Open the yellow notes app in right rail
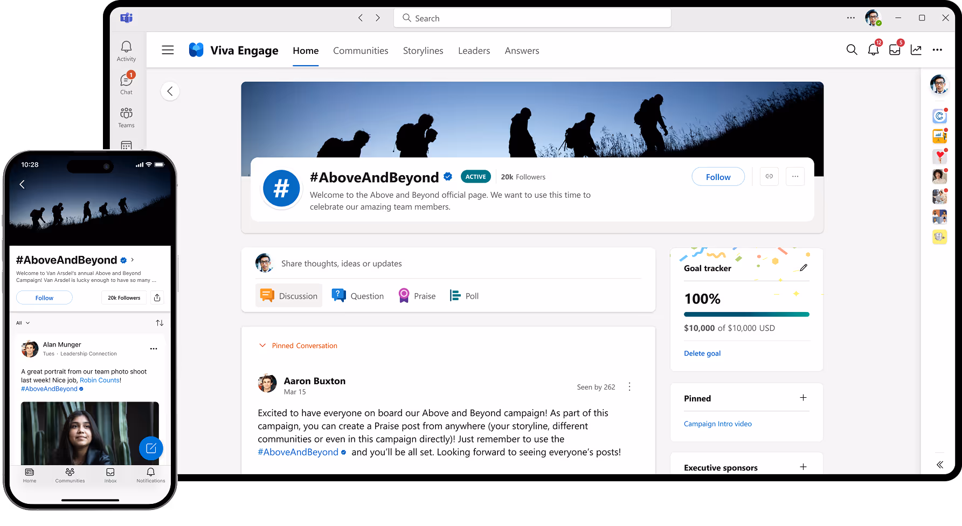The height and width of the screenshot is (526, 962). pos(939,237)
